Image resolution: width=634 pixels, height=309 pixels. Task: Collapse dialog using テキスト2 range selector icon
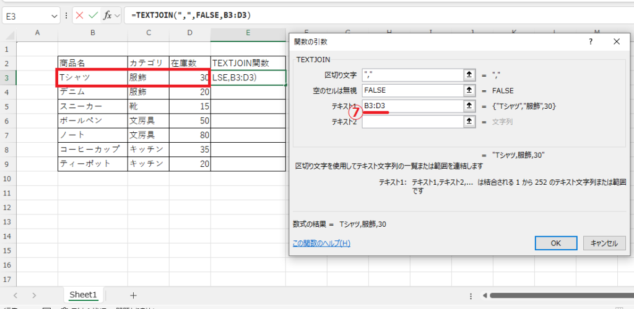pyautogui.click(x=469, y=122)
